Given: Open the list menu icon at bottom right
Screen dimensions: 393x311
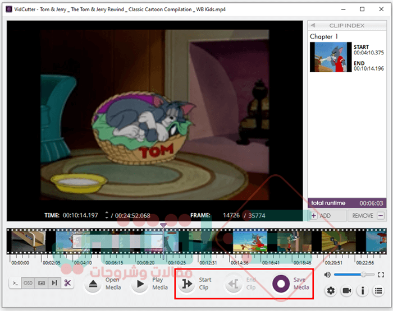Looking at the screenshot, I should pos(378,291).
